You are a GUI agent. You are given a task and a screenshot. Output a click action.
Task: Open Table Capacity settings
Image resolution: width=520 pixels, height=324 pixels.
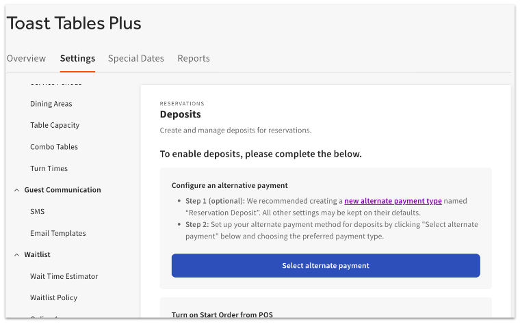(x=55, y=126)
